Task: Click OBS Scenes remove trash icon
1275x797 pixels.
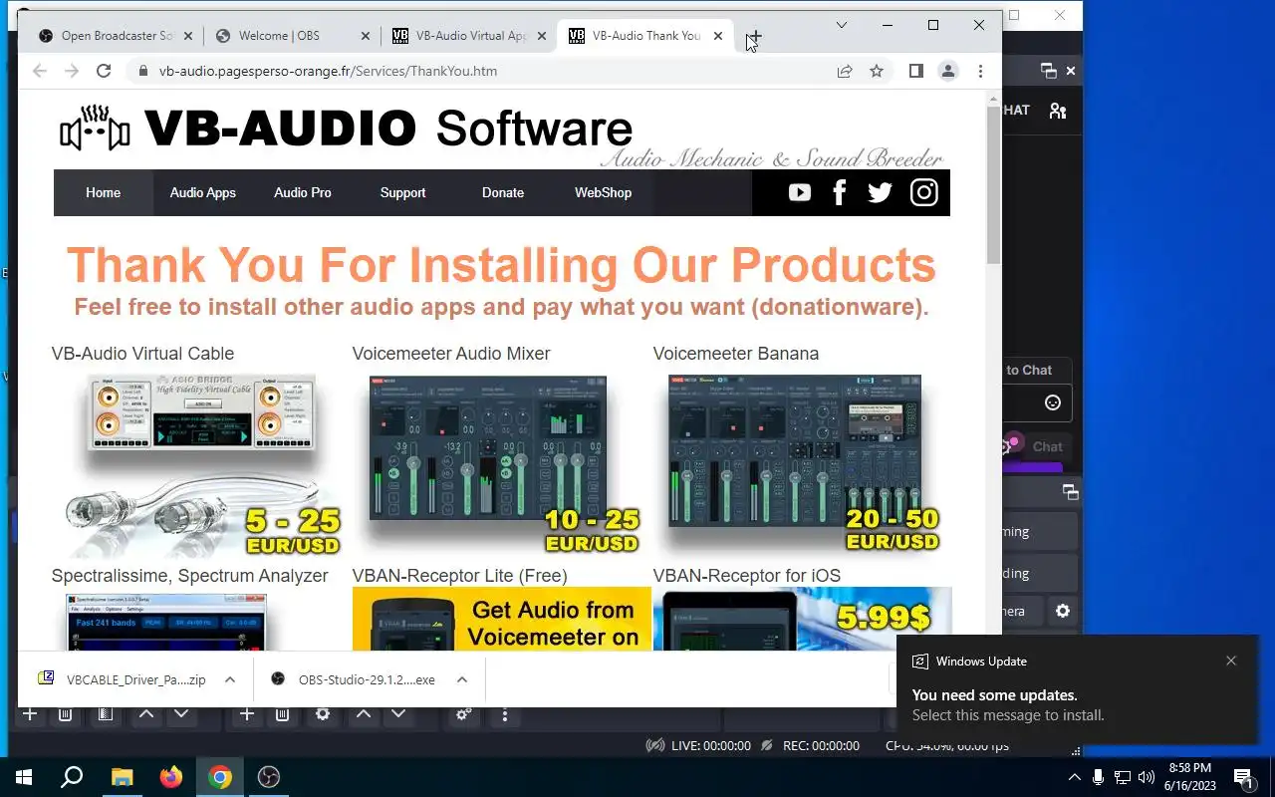Action: [x=65, y=714]
